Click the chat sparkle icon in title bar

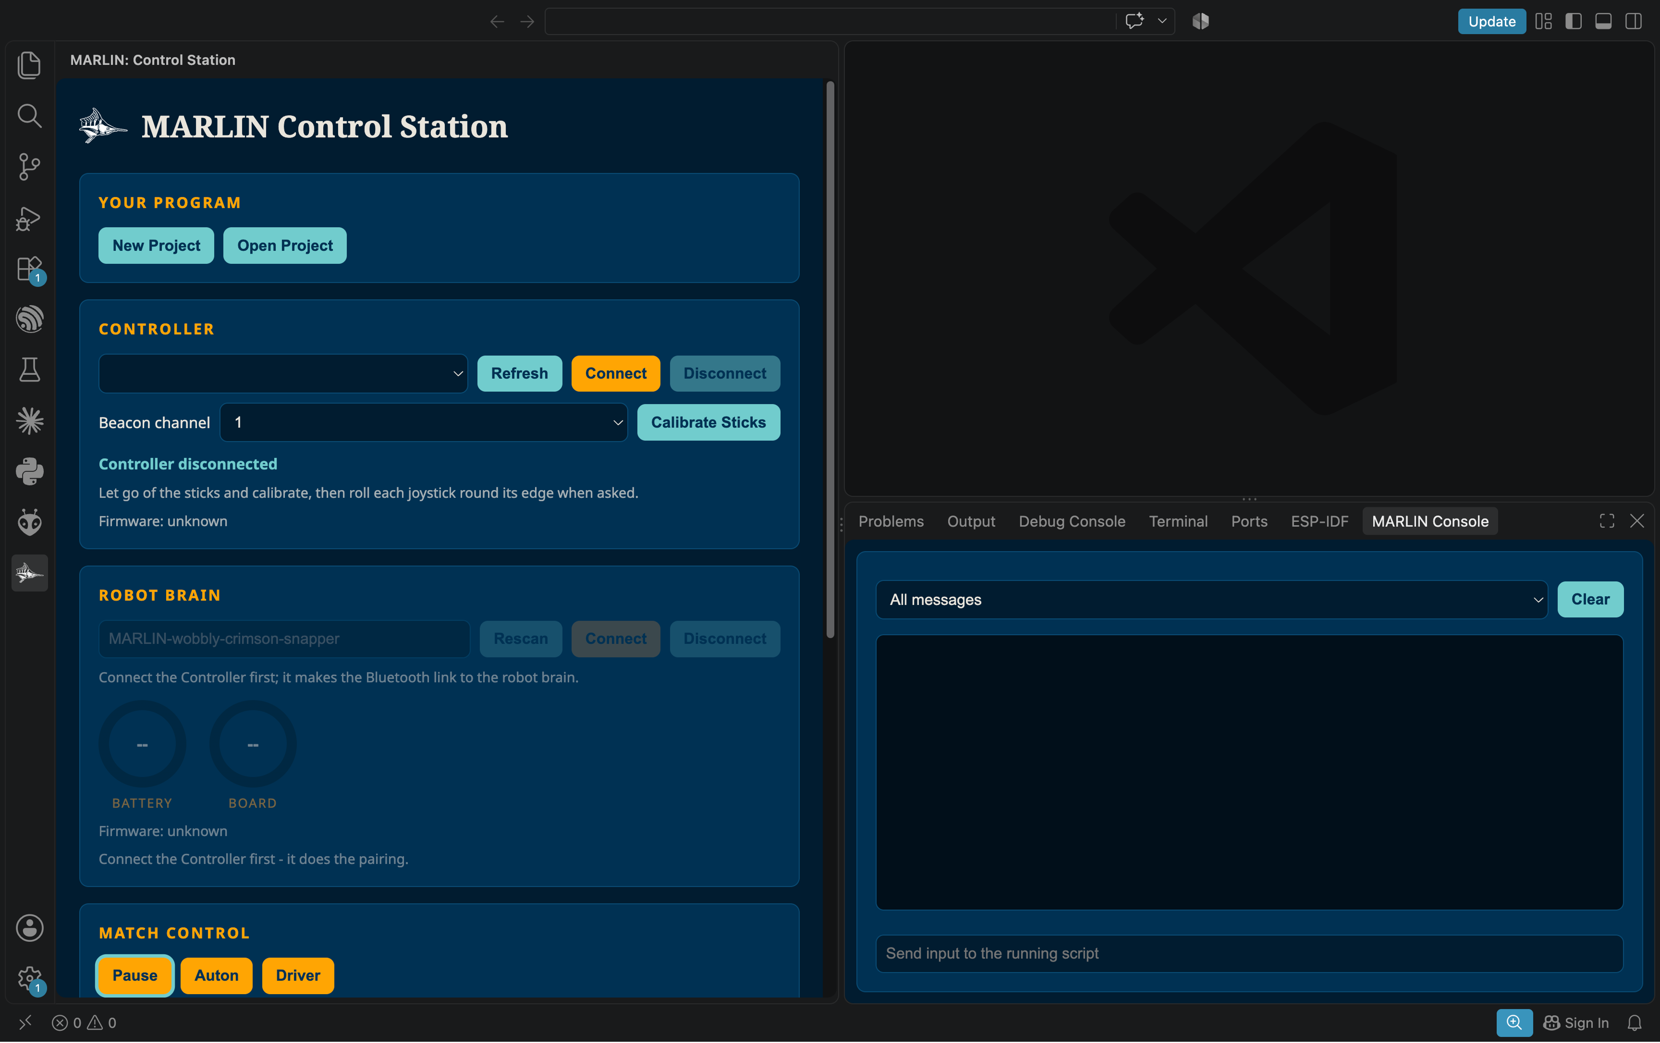pyautogui.click(x=1134, y=21)
